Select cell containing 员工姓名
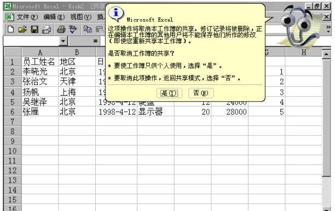This screenshot has height=211, width=335. tap(40, 62)
